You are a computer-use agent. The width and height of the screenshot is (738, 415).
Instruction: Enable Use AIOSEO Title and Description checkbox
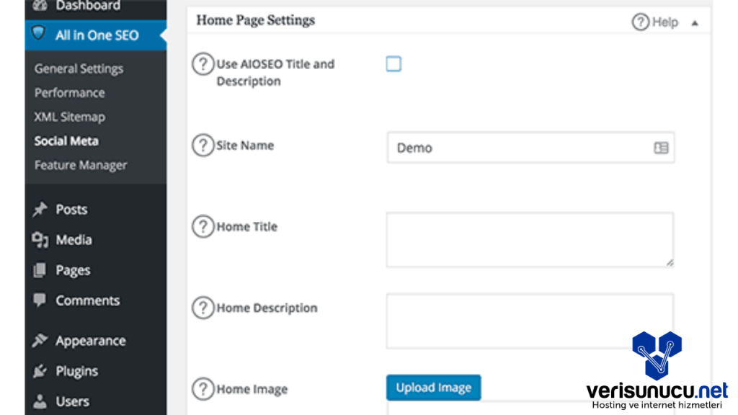coord(394,64)
